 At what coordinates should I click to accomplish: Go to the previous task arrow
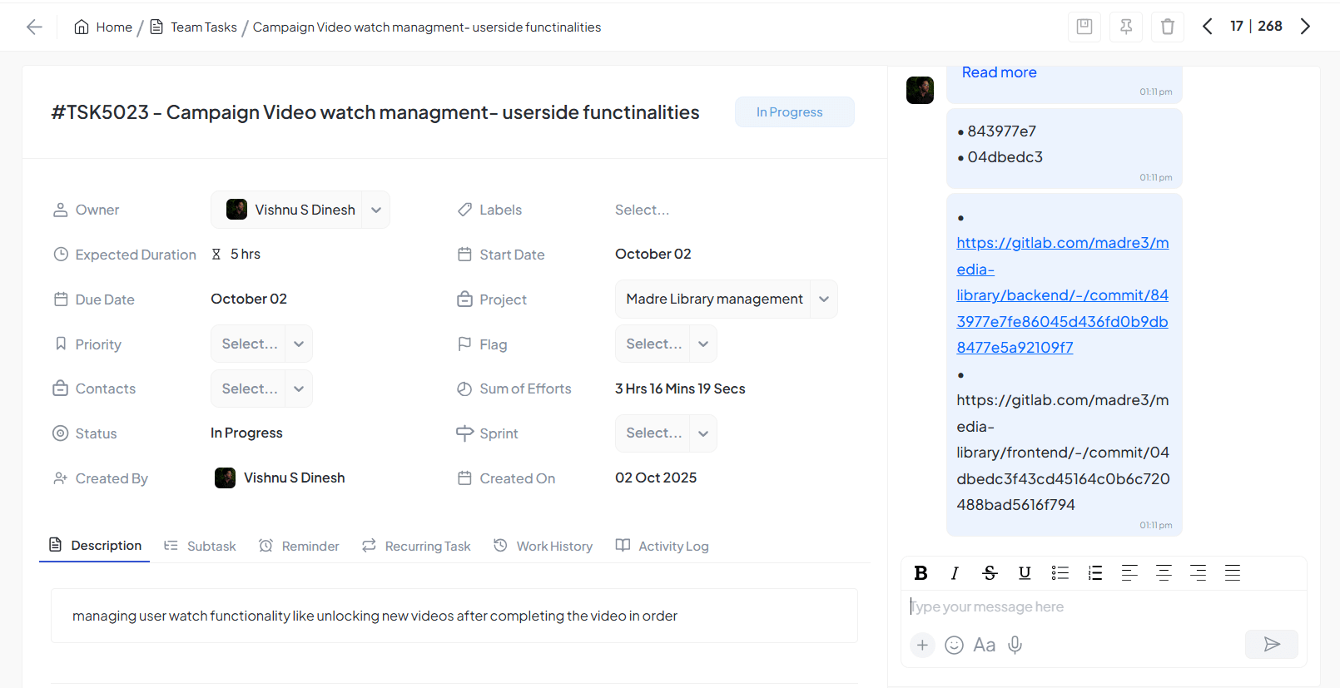tap(1207, 27)
